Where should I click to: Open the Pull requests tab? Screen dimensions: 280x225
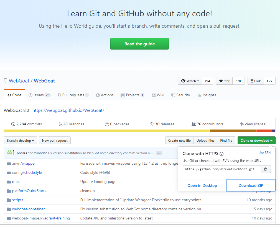click(x=73, y=95)
